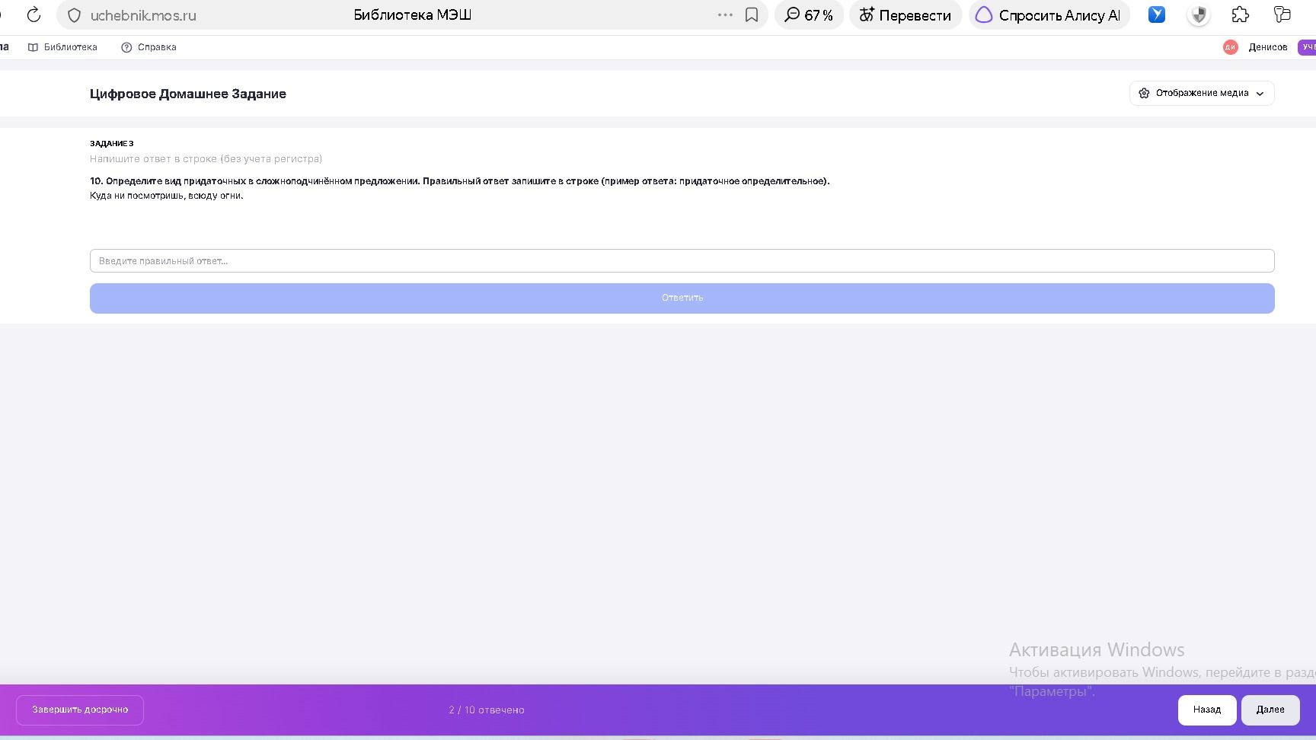
Task: Click the blue Yandex extension icon
Action: 1157,14
